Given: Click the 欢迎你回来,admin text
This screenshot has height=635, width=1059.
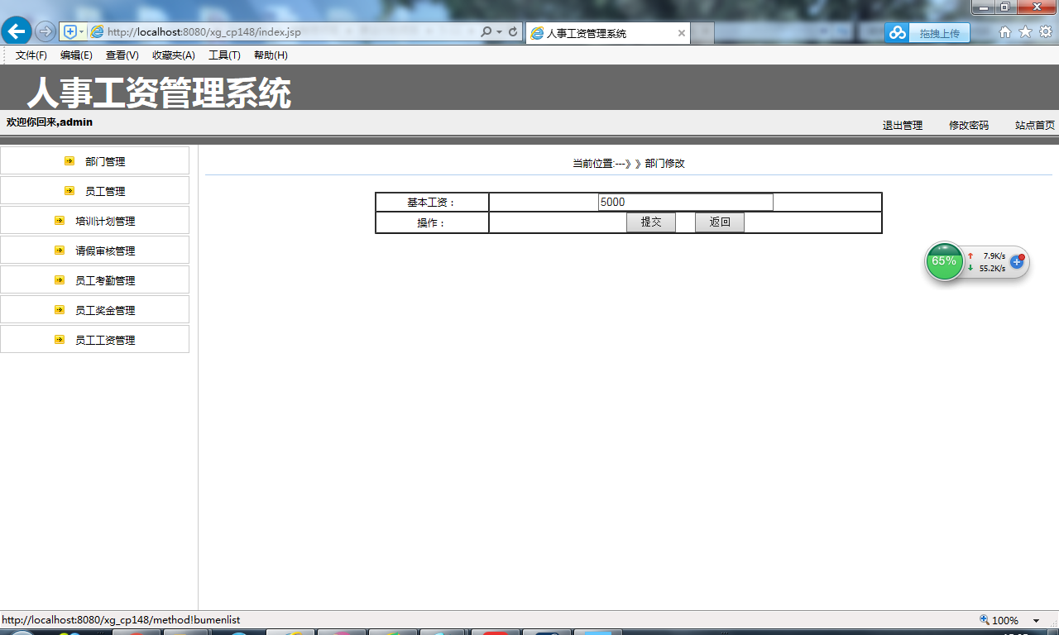Looking at the screenshot, I should 50,122.
